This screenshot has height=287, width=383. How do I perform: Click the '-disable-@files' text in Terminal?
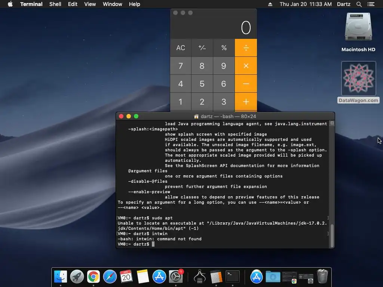point(148,181)
